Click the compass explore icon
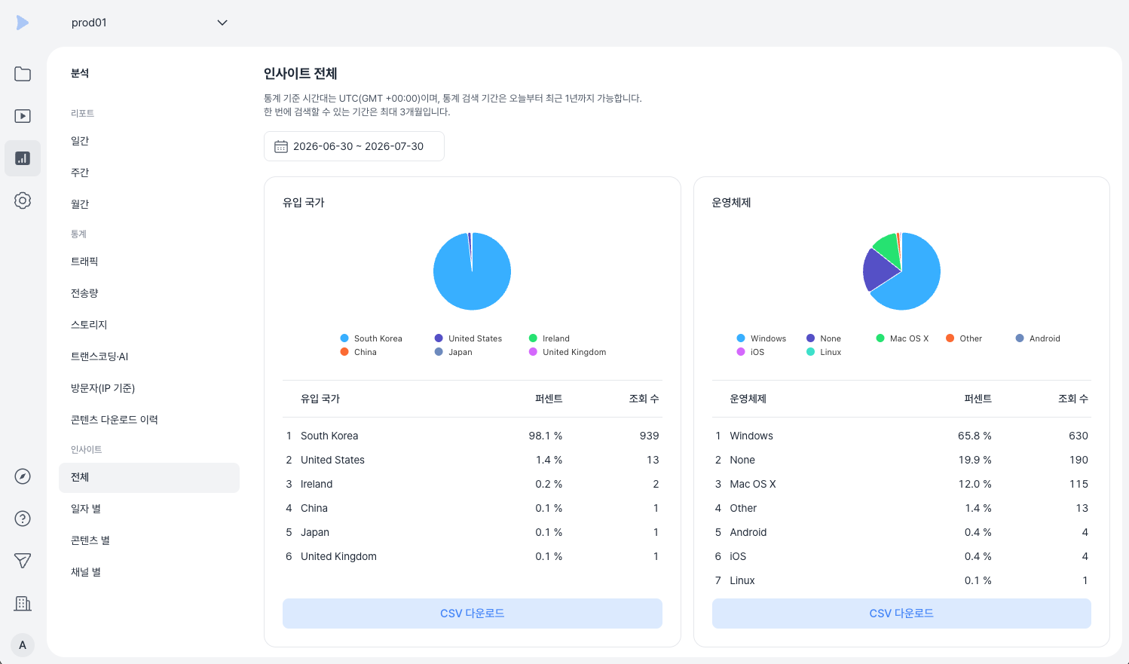Image resolution: width=1129 pixels, height=664 pixels. 23,476
